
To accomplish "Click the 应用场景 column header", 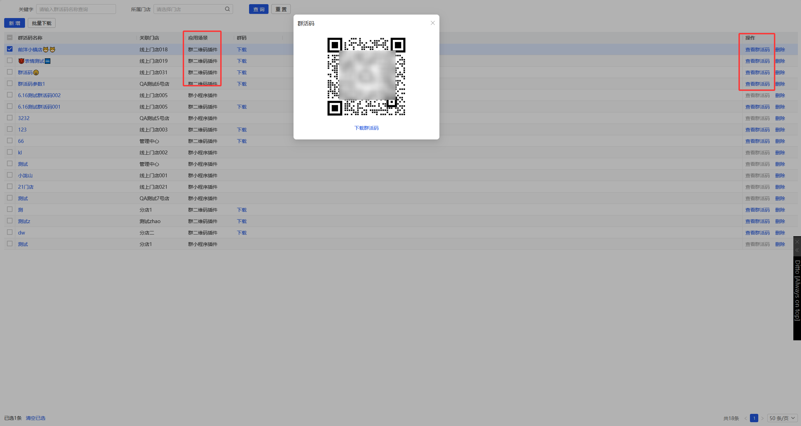I will pos(198,38).
